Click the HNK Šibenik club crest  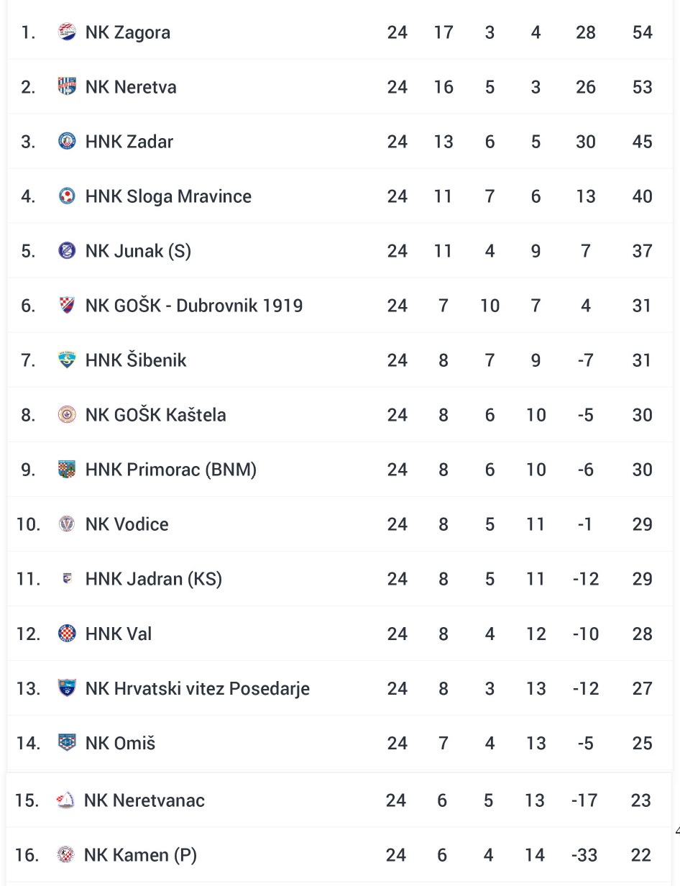(x=67, y=360)
